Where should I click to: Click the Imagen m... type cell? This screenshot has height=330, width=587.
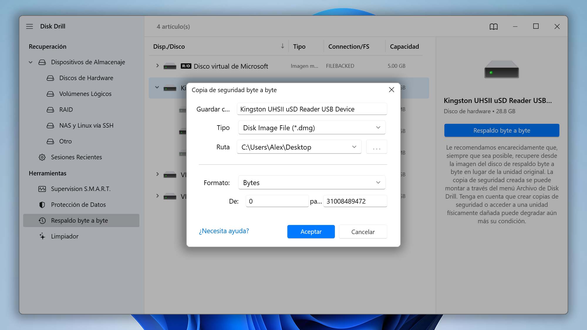coord(304,66)
